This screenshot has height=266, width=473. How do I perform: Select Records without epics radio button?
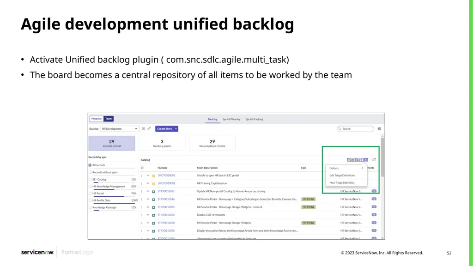click(x=90, y=172)
